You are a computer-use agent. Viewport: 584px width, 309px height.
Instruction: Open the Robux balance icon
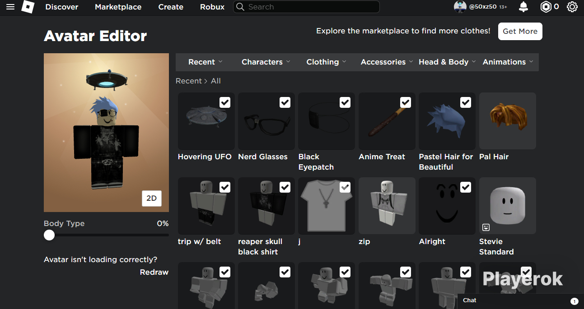point(546,7)
